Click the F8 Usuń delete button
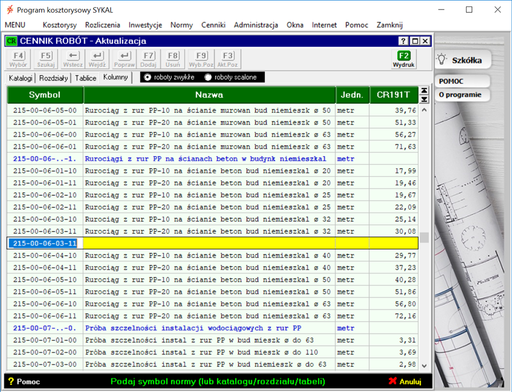The image size is (512, 392). tap(173, 59)
